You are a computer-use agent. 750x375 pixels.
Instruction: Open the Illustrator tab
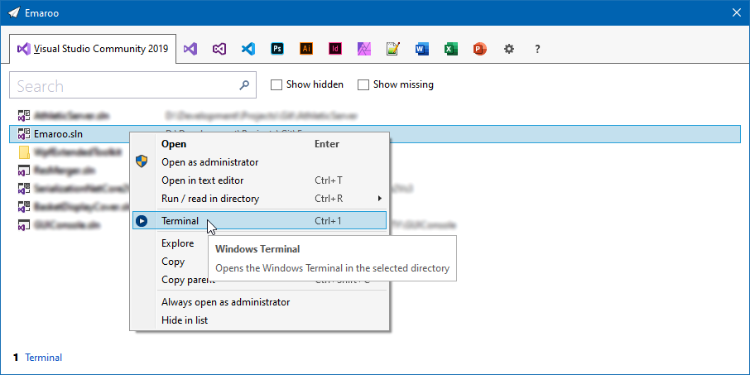[306, 49]
